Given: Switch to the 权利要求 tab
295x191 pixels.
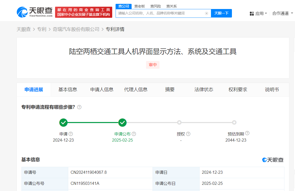Looking at the screenshot, I should click(x=238, y=90).
